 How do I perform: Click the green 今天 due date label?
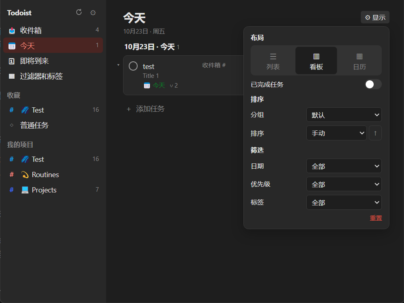pyautogui.click(x=159, y=85)
